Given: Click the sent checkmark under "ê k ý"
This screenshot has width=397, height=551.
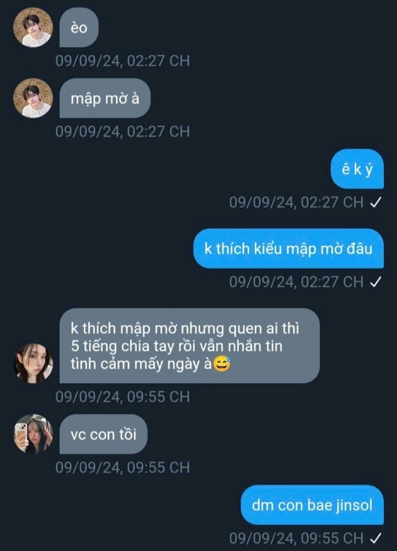Looking at the screenshot, I should (376, 203).
